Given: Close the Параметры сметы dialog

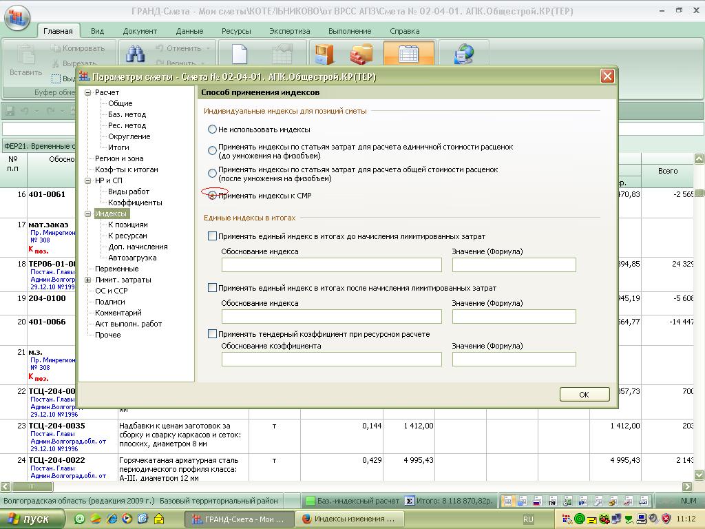Looking at the screenshot, I should [x=607, y=76].
